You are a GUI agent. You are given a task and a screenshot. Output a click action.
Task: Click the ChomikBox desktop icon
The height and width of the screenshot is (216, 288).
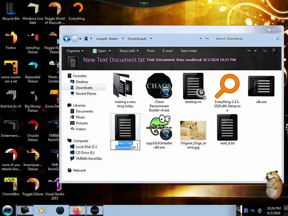[11, 186]
